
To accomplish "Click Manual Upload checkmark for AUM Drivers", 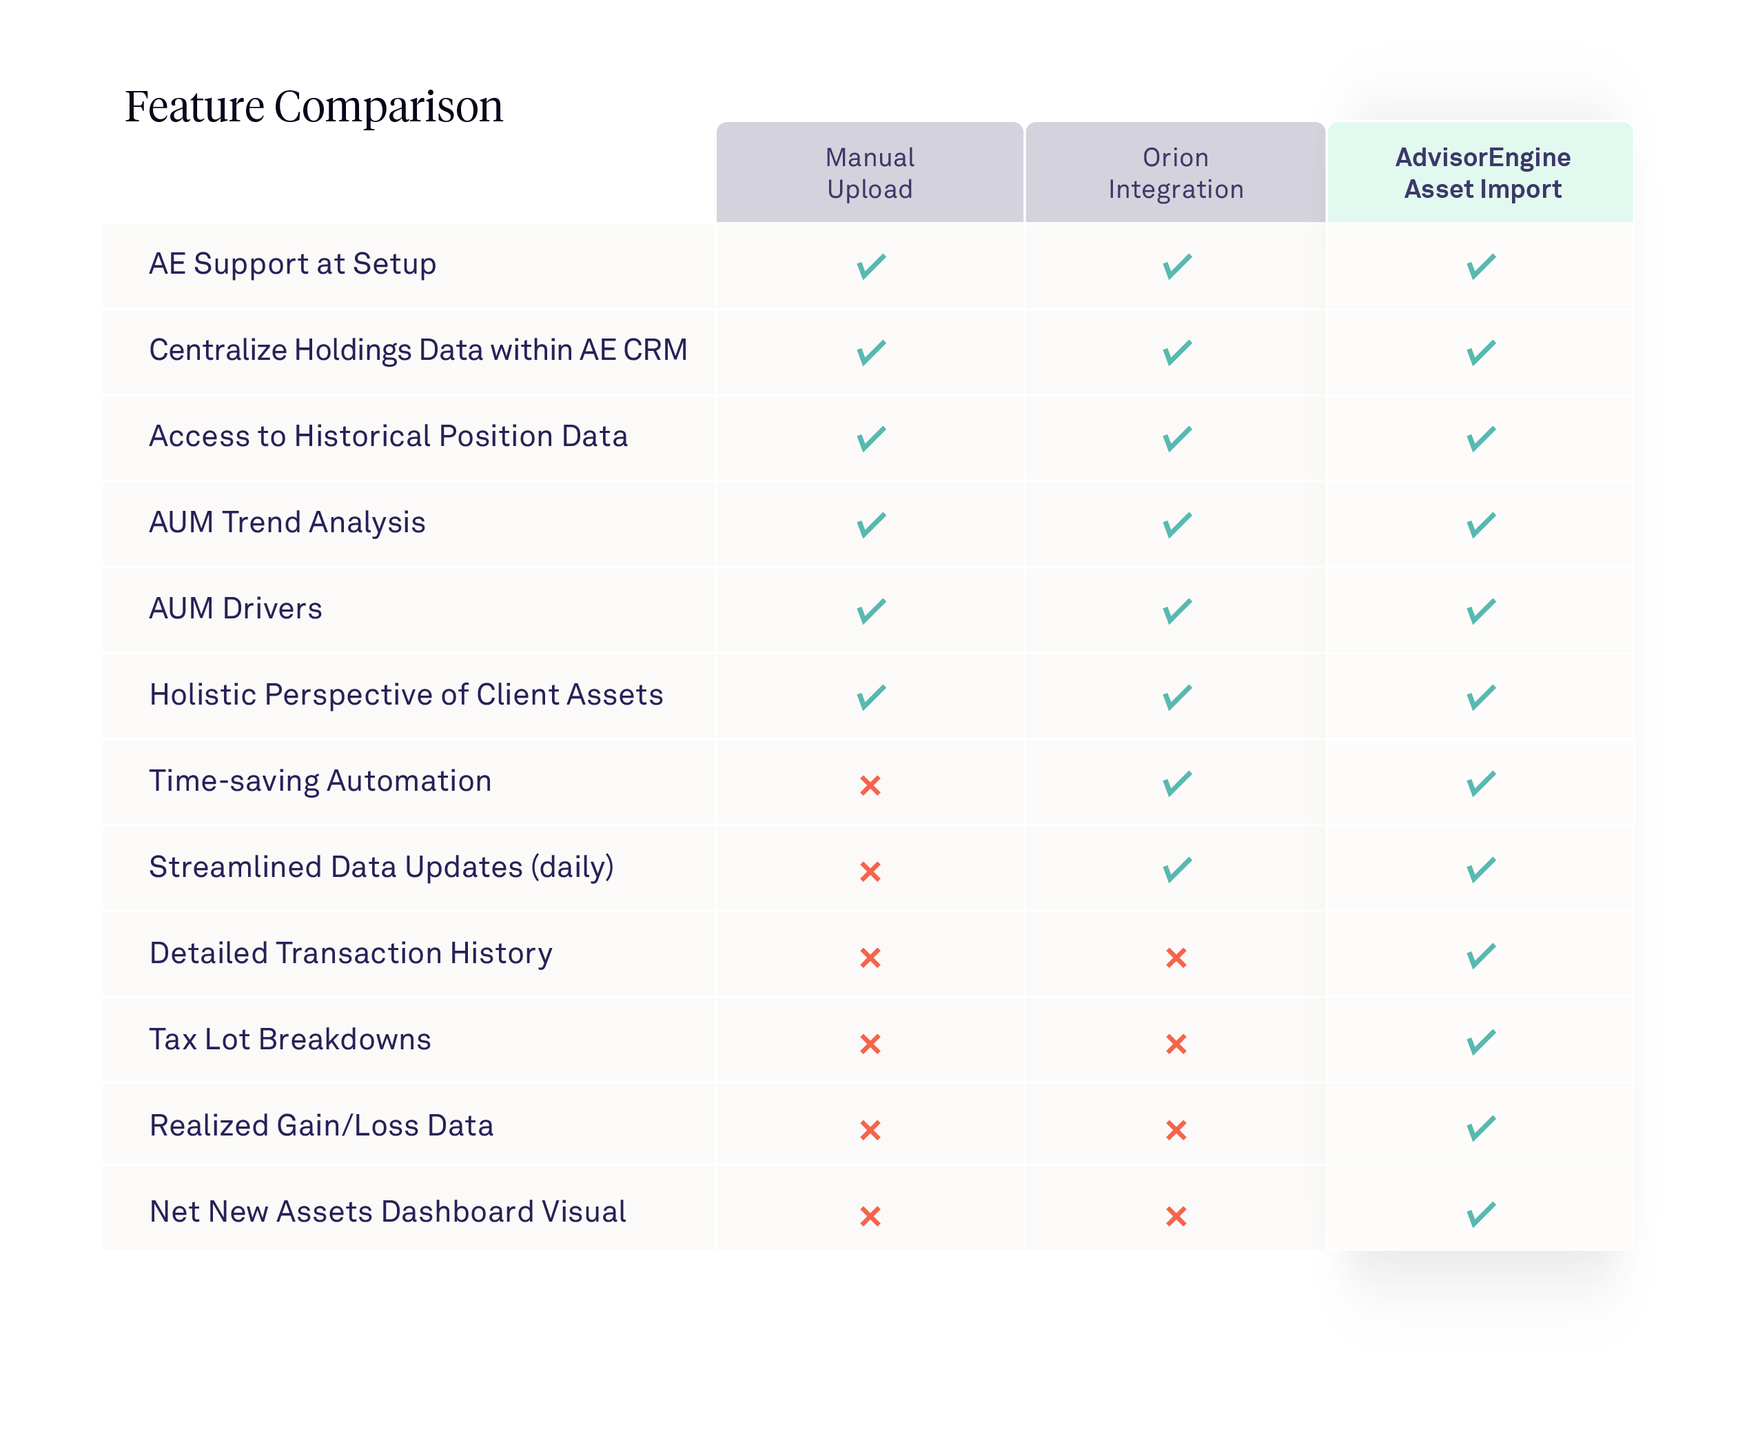I will 870,612.
